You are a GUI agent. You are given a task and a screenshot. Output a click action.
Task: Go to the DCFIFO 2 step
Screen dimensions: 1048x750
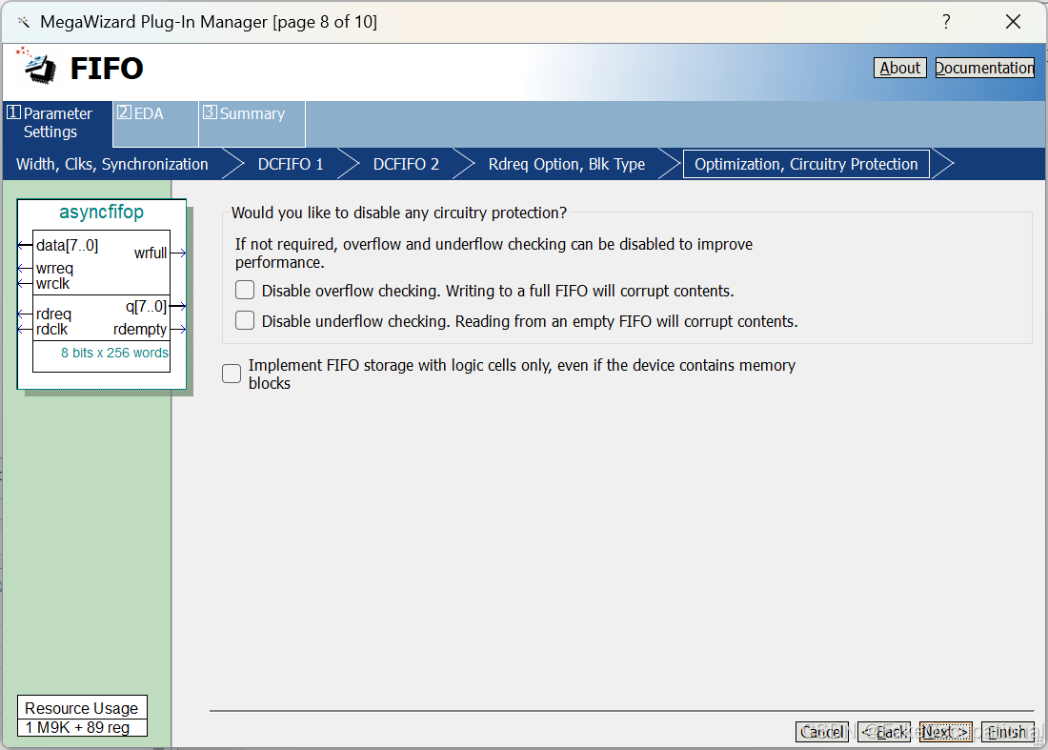pyautogui.click(x=407, y=165)
